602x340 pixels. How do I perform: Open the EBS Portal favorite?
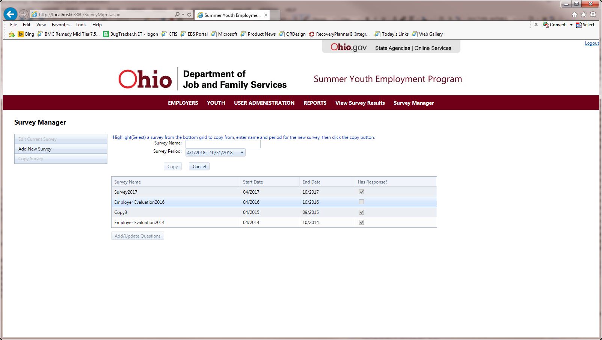click(194, 34)
